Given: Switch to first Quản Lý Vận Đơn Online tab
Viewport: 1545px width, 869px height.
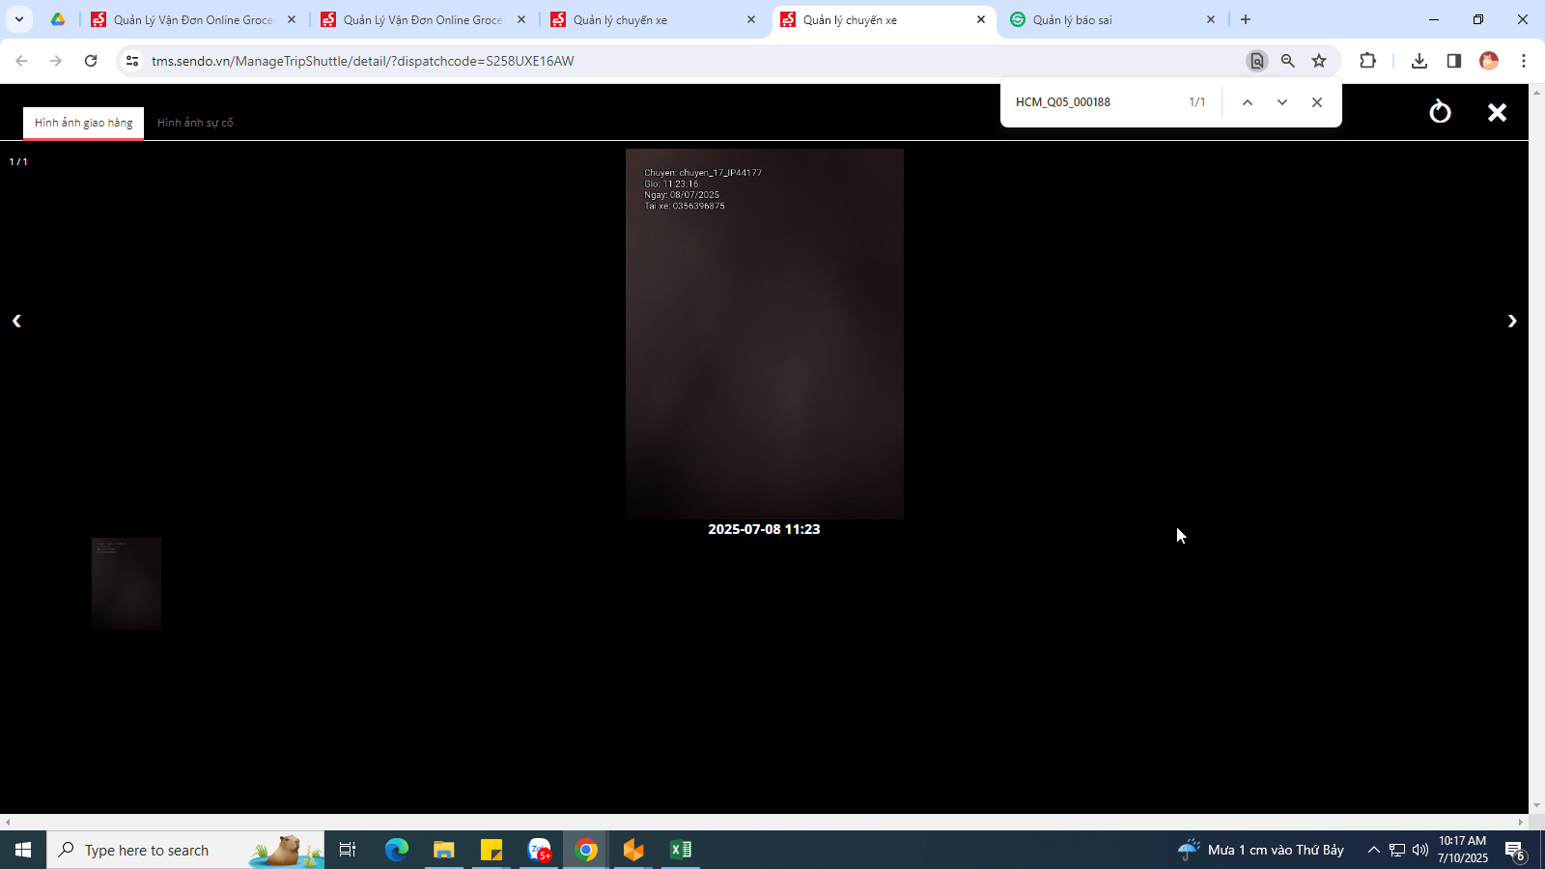Looking at the screenshot, I should pyautogui.click(x=193, y=19).
